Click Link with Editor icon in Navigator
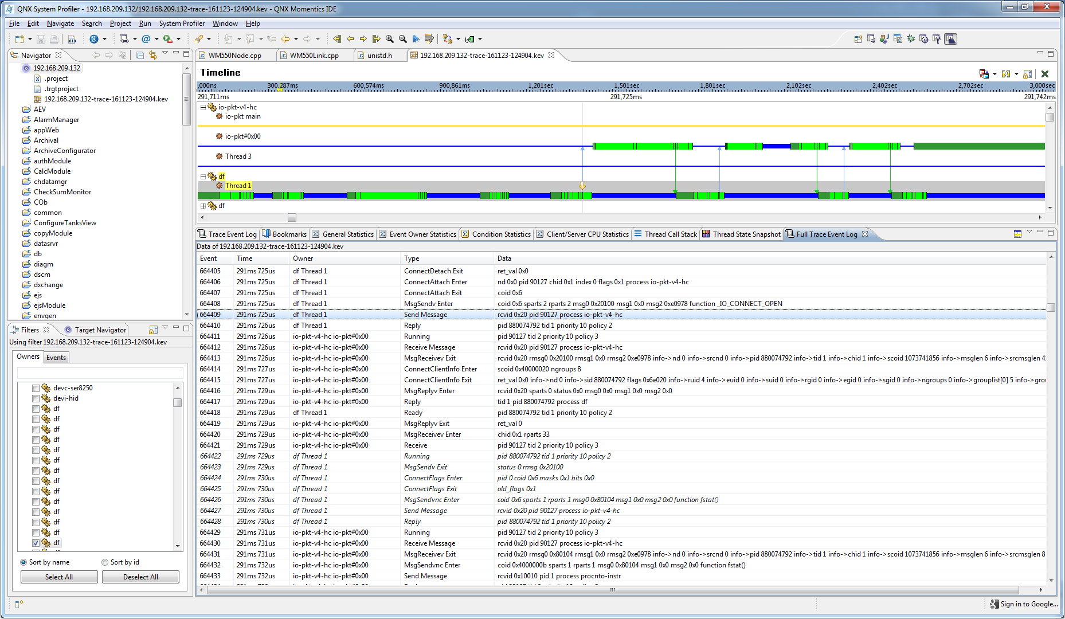1065x619 pixels. [153, 55]
